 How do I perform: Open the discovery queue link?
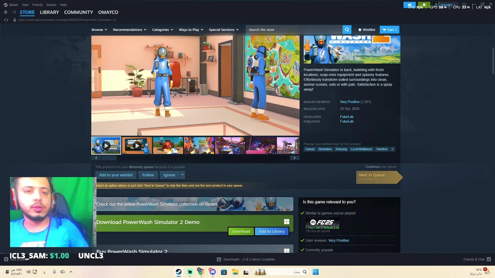click(141, 167)
